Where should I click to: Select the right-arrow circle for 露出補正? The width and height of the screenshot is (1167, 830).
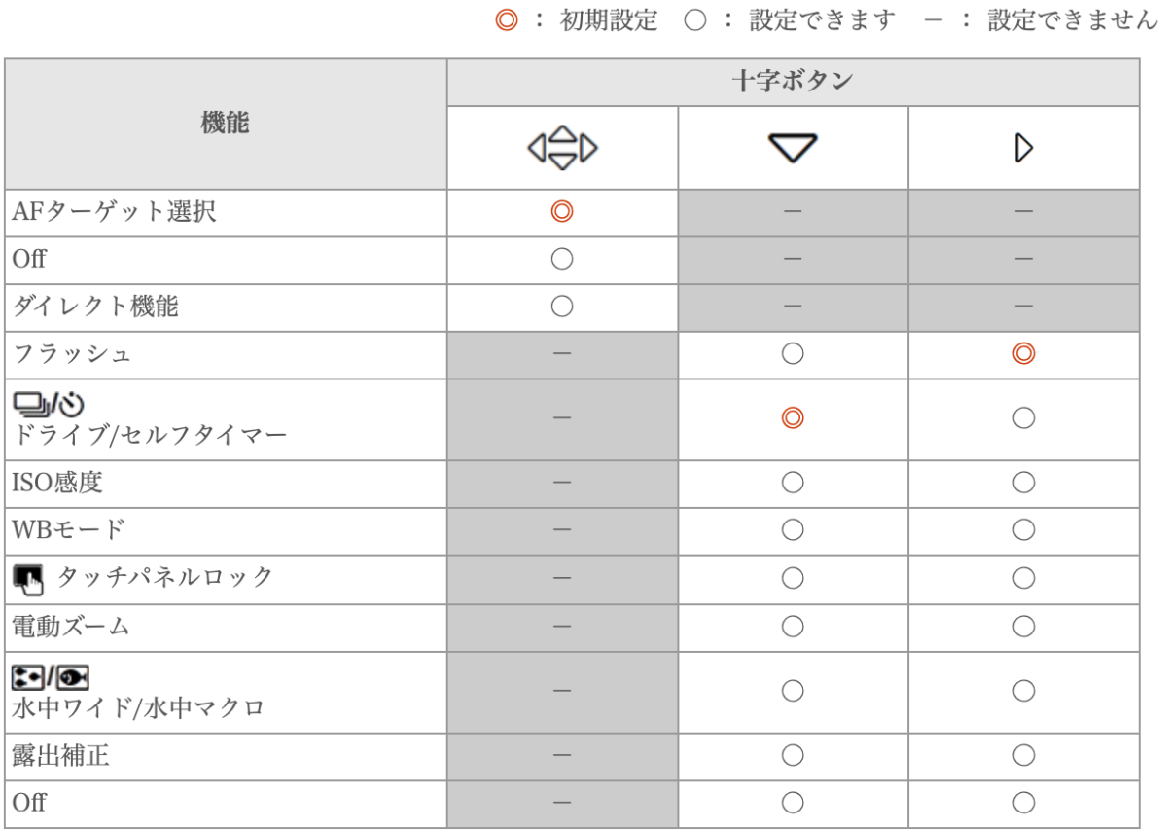click(1023, 756)
